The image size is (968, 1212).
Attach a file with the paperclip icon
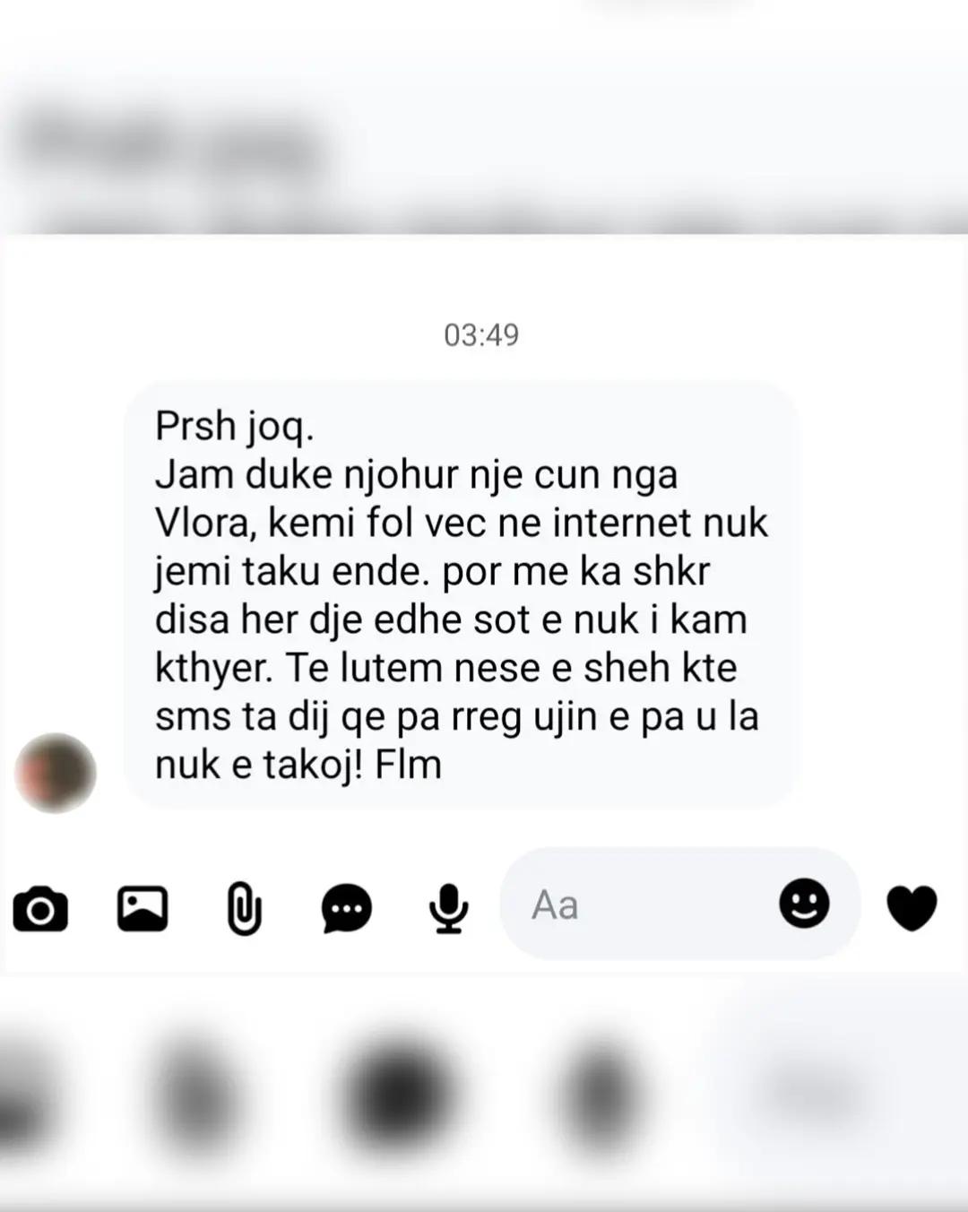coord(244,908)
